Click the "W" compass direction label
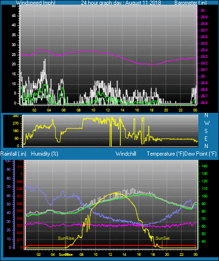 [207, 123]
